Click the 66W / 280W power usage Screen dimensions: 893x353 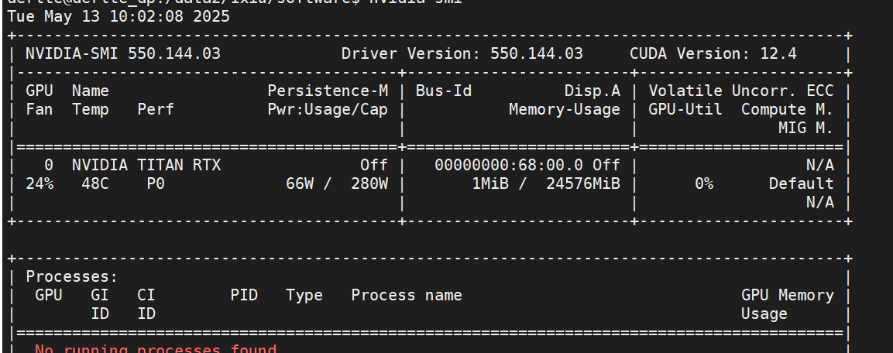[x=337, y=184]
